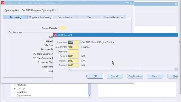Minimize the background window at top right
181x102 pixels.
pyautogui.click(x=176, y=5)
